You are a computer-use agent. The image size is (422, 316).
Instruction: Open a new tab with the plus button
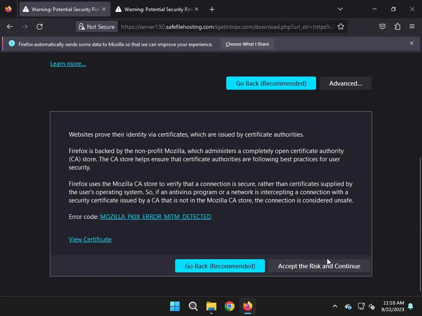coord(212,9)
